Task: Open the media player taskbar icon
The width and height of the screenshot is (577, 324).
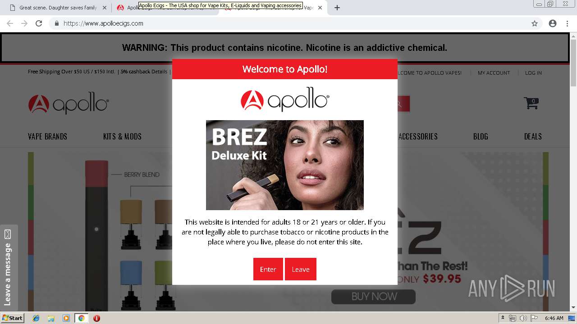Action: coord(66,318)
